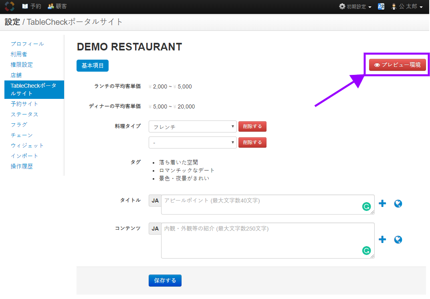Click the TableCheck logo icon
This screenshot has height=299, width=430.
point(10,6)
